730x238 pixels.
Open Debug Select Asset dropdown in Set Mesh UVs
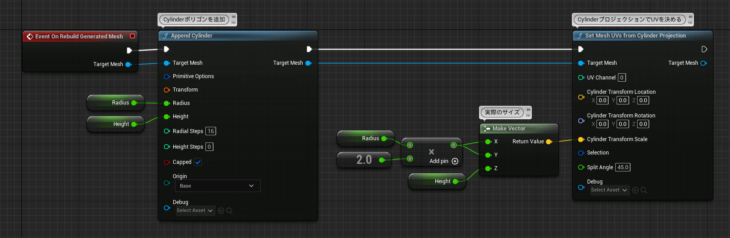pos(609,190)
